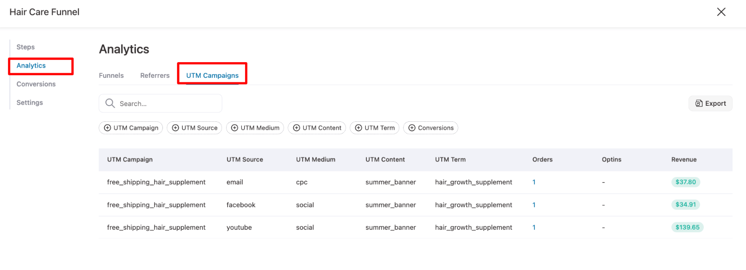Click plus icon on Conversions filter

(412, 128)
